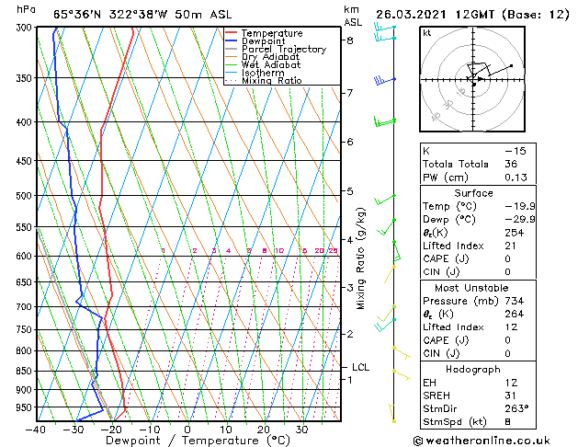Image resolution: width=578 pixels, height=447 pixels.
Task: Click the red line sample beside Temperature
Action: coord(232,33)
